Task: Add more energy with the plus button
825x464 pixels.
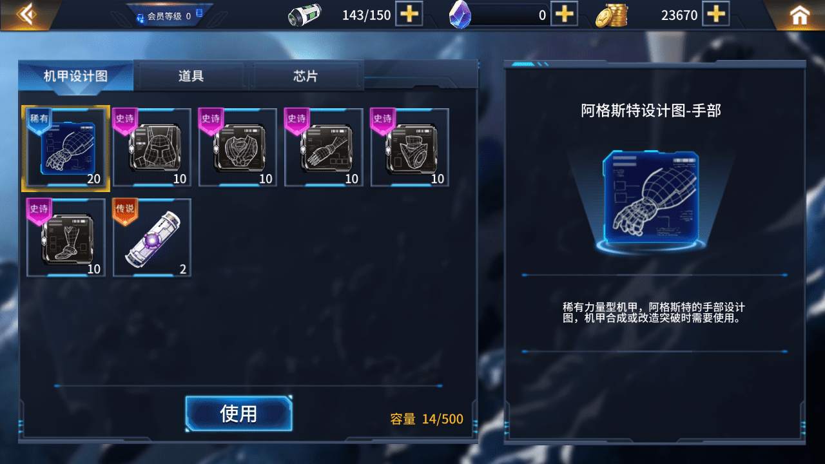Action: coord(409,14)
